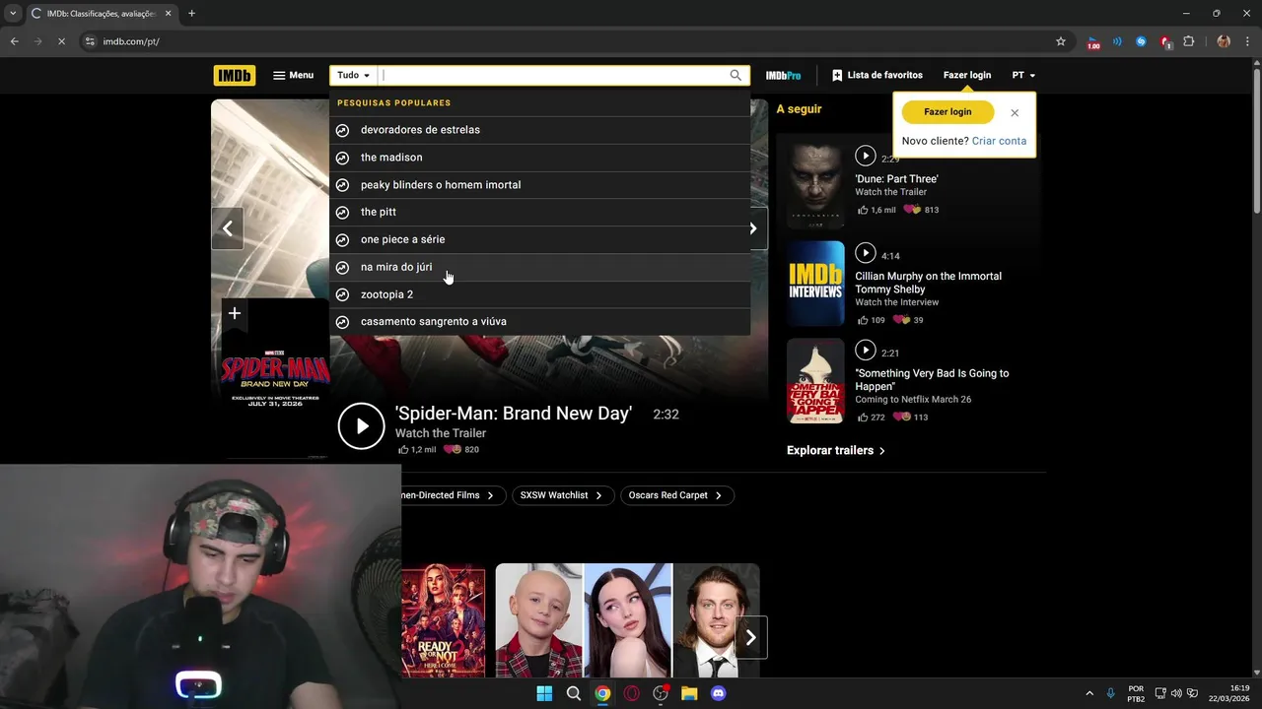Open the blue sound waves extension
The height and width of the screenshot is (709, 1262).
tap(1118, 41)
